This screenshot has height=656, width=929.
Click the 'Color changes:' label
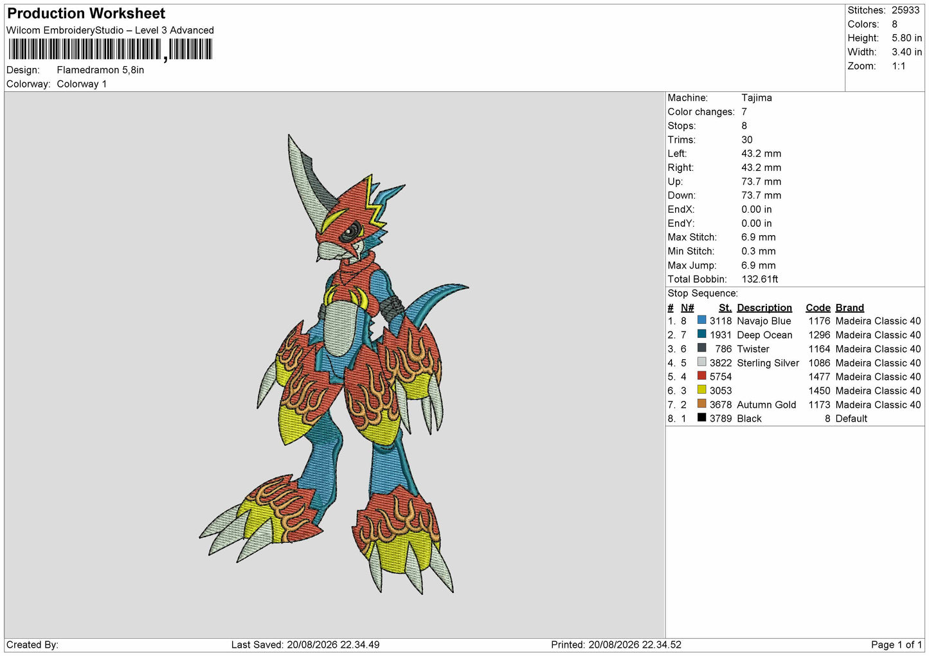coord(701,112)
